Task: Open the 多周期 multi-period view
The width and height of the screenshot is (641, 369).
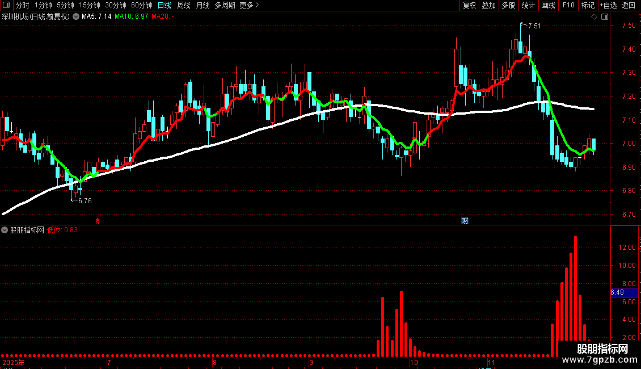Action: [225, 5]
